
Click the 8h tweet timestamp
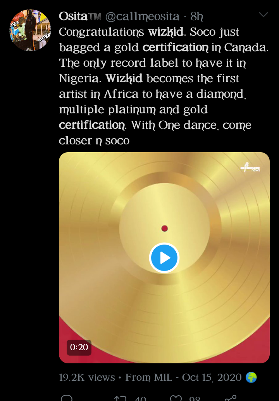[197, 17]
